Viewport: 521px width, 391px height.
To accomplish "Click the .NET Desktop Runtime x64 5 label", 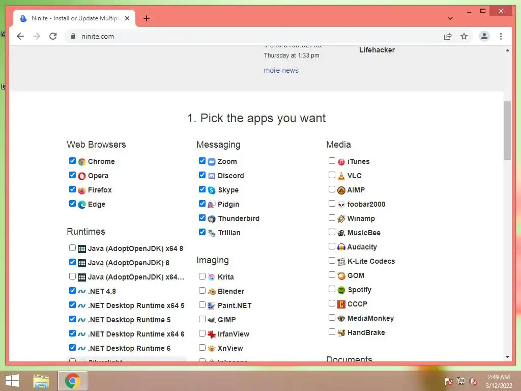I will 136,305.
